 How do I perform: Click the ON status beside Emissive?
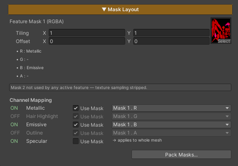coord(14,125)
